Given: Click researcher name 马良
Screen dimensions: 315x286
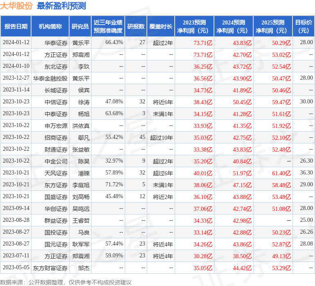Looking at the screenshot, I should (84, 232).
